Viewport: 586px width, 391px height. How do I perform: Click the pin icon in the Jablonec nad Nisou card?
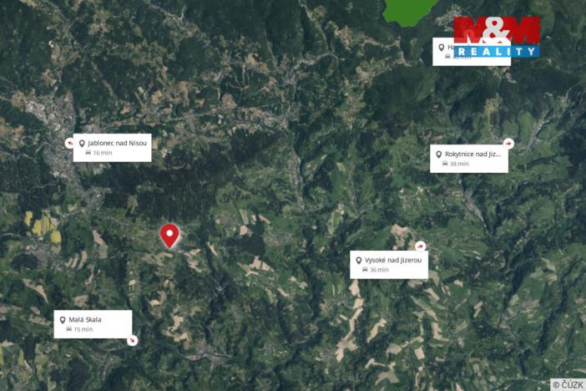pyautogui.click(x=82, y=144)
